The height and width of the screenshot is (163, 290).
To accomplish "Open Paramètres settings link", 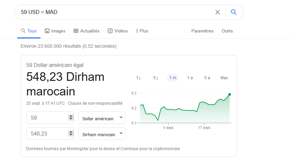I will click(202, 31).
